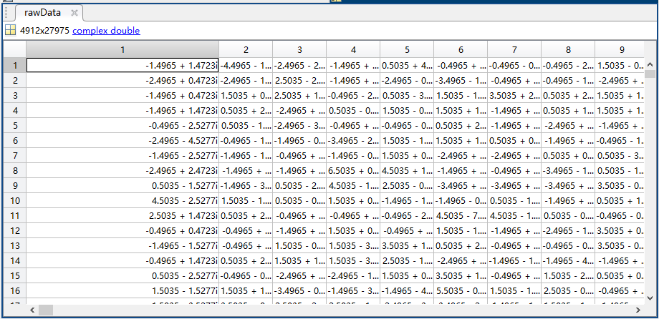Image resolution: width=659 pixels, height=319 pixels.
Task: Switch to the rawData tab
Action: coord(42,13)
